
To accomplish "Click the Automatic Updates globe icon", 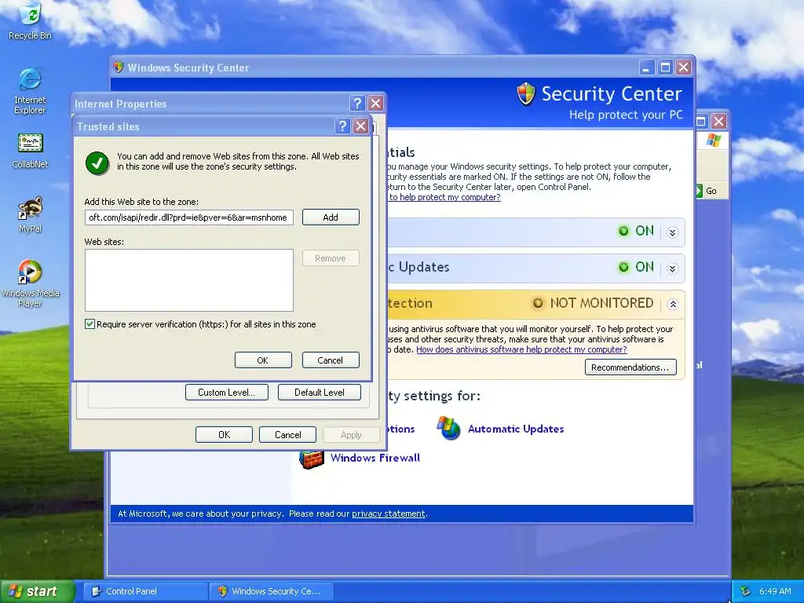I will coord(448,428).
